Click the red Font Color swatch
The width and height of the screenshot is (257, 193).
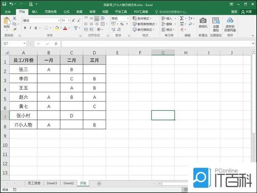[65, 28]
